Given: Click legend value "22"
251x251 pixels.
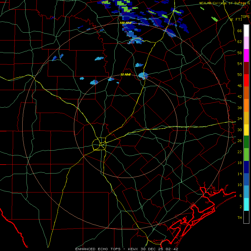Looking at the screenshot, I should [240, 152].
